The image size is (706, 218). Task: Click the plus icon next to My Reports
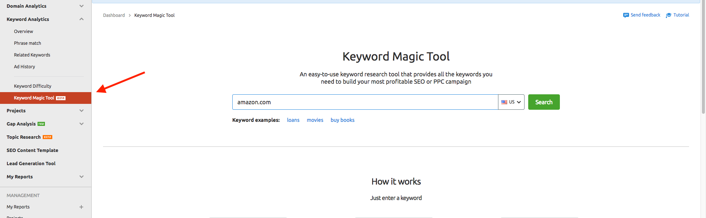(81, 207)
